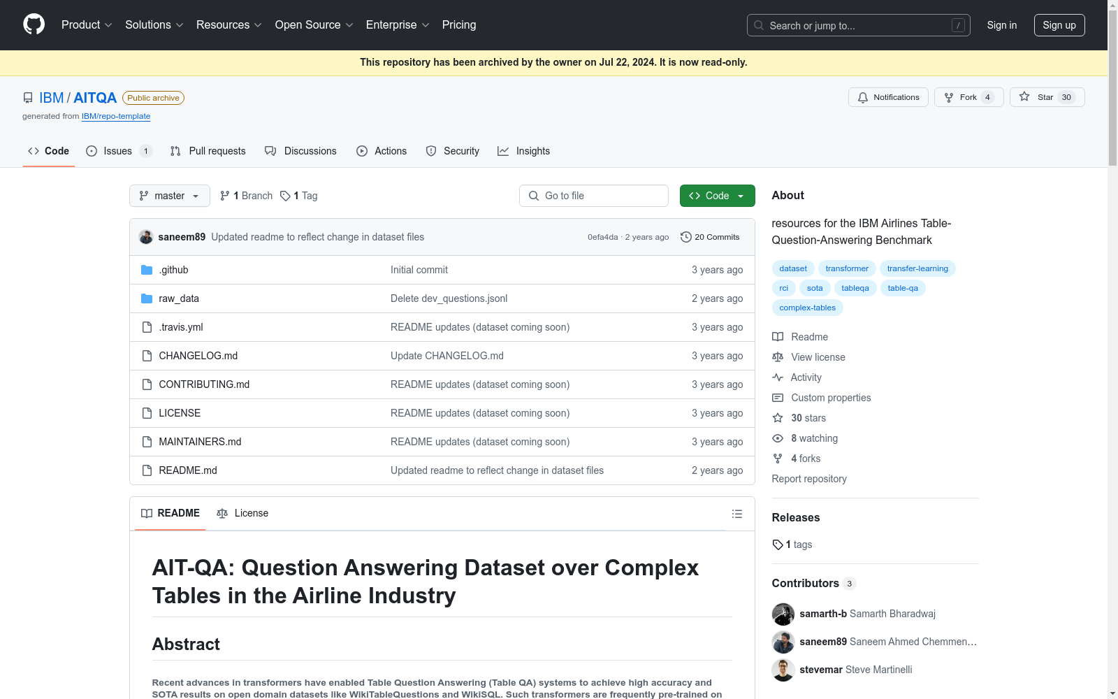Click saneem89 avatar in commit header
The image size is (1118, 699).
click(146, 237)
